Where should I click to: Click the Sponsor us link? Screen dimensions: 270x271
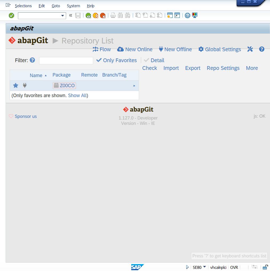click(26, 117)
